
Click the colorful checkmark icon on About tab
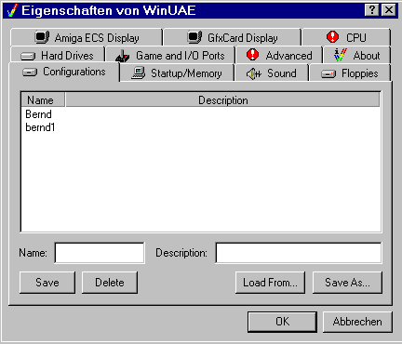(x=340, y=55)
